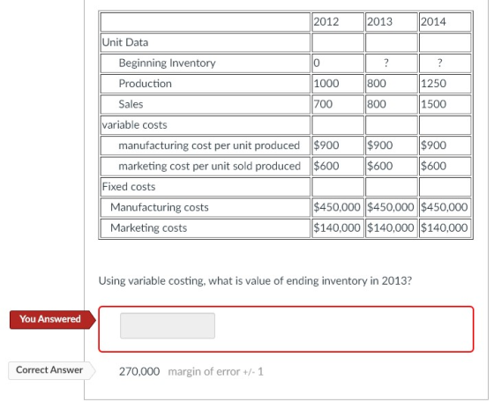Image resolution: width=494 pixels, height=402 pixels.
Task: Click the 2013 marketing cost $600
Action: coord(379,166)
